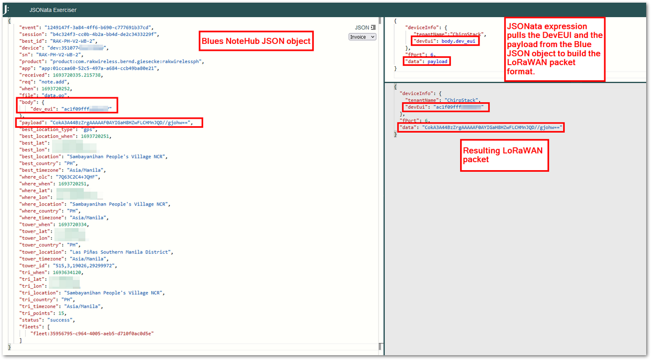The width and height of the screenshot is (651, 360).
Task: Click the "best_location_when" line
Action: tap(65, 136)
